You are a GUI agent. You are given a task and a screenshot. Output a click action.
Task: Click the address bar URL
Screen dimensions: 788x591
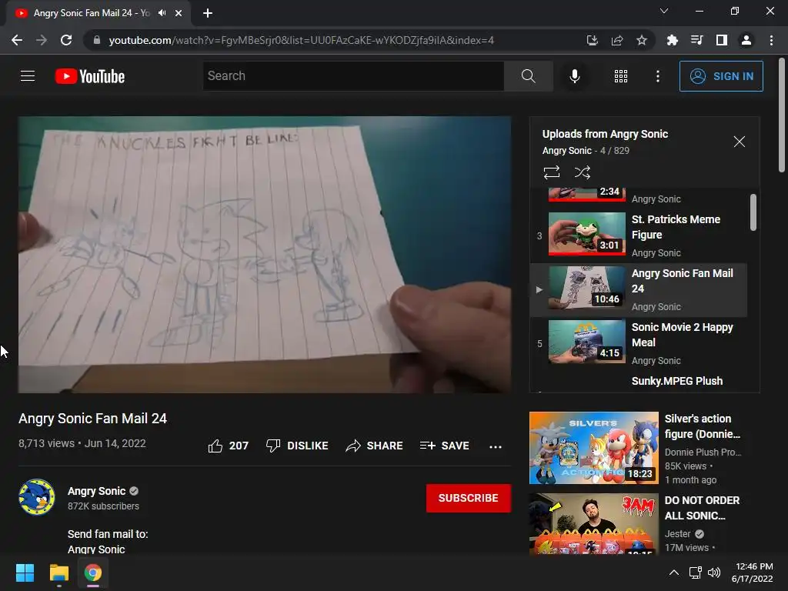(x=301, y=40)
